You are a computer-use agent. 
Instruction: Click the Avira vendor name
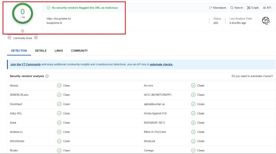[13, 123]
